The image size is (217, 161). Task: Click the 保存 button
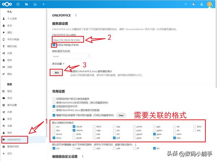(57, 73)
